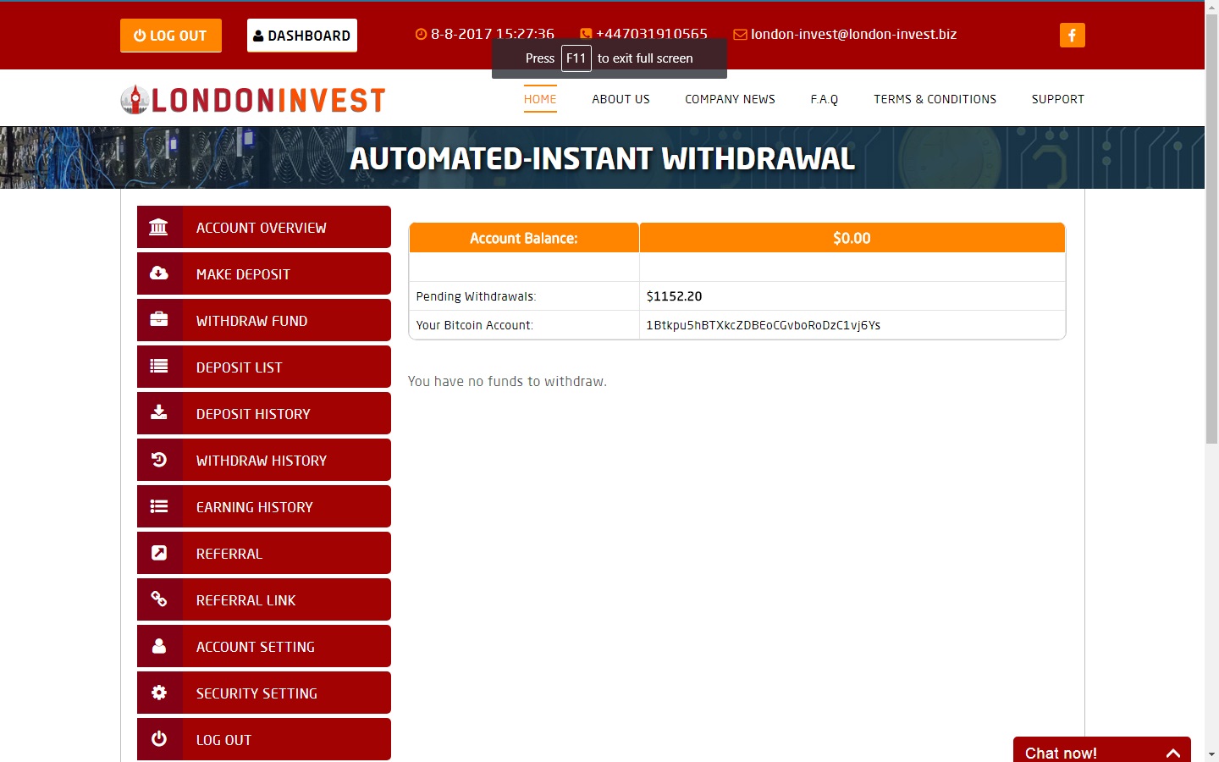Open Company News from navigation
This screenshot has height=762, width=1219.
730,99
